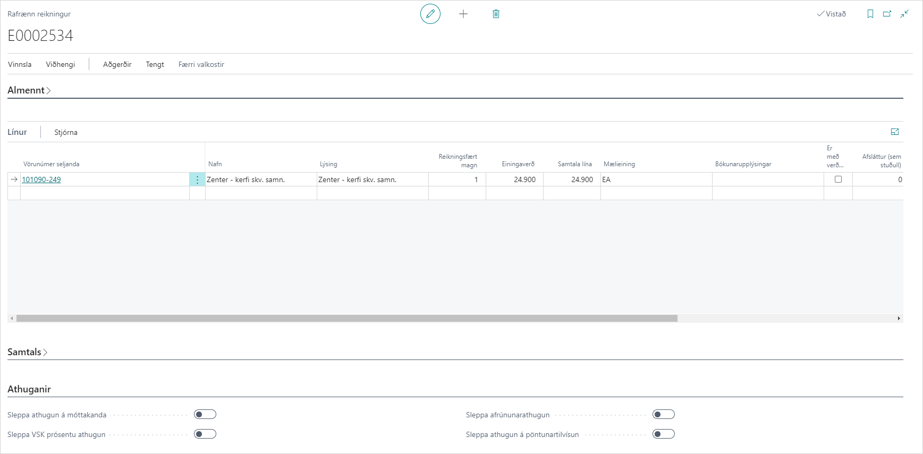Expand the Samtals section
Viewport: 923px width, 454px height.
pyautogui.click(x=28, y=352)
